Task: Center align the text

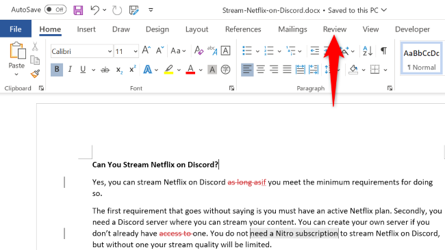Action: [261, 70]
